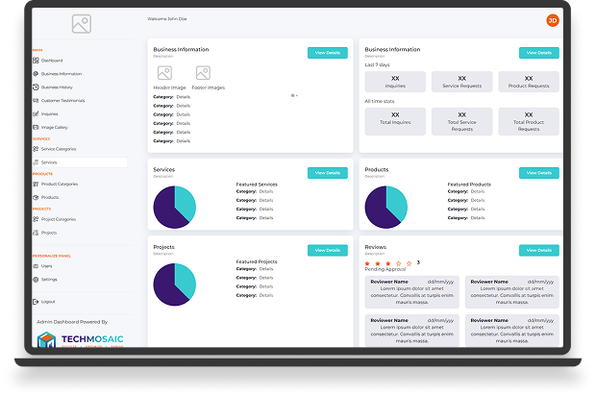Click the logo image placeholder above sidebar

click(x=82, y=24)
